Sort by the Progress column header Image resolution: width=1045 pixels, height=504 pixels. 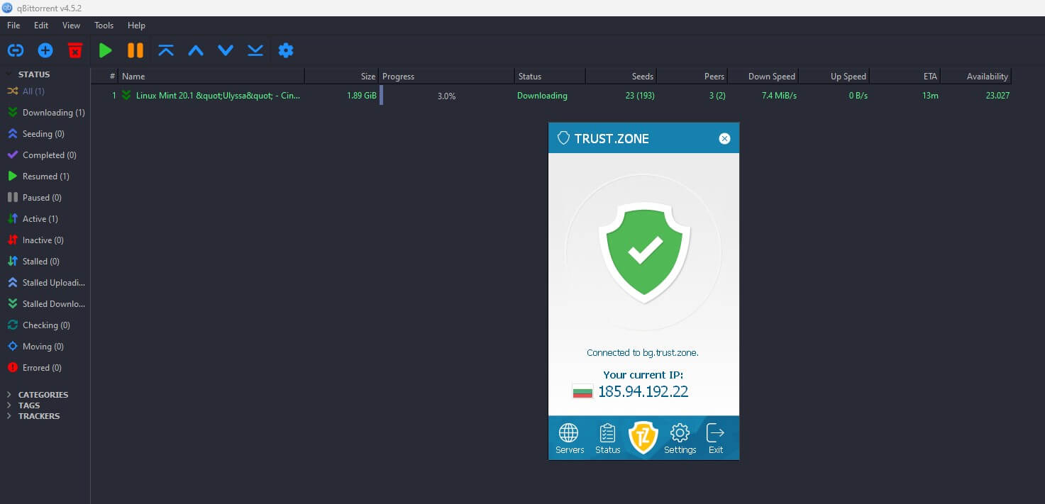447,77
